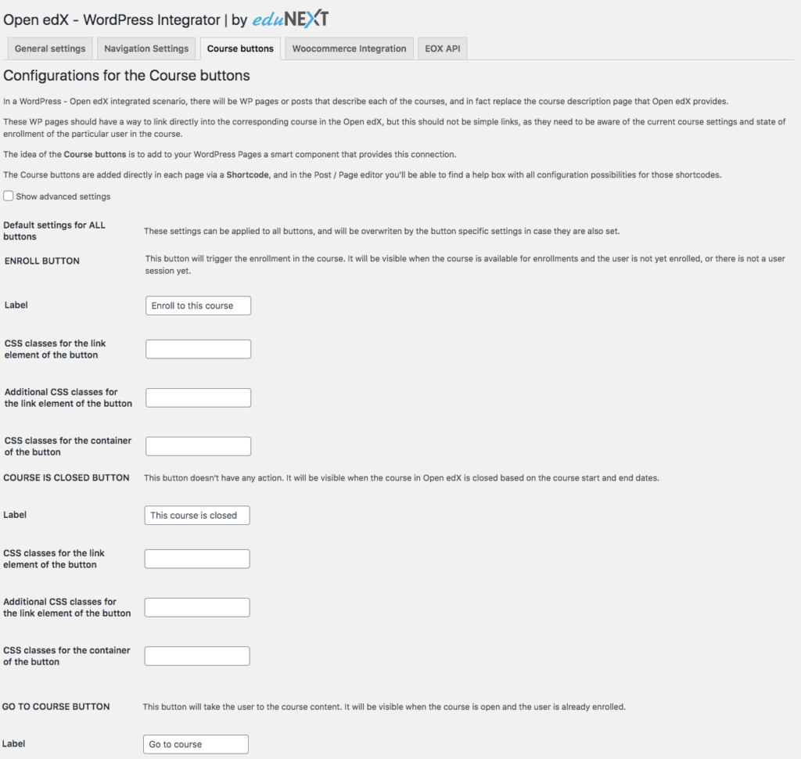Switch to the Woocommerce Integration tab
Image resolution: width=801 pixels, height=759 pixels.
pyautogui.click(x=348, y=48)
